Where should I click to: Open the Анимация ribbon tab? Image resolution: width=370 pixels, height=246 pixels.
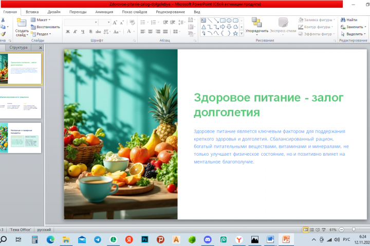(x=104, y=12)
